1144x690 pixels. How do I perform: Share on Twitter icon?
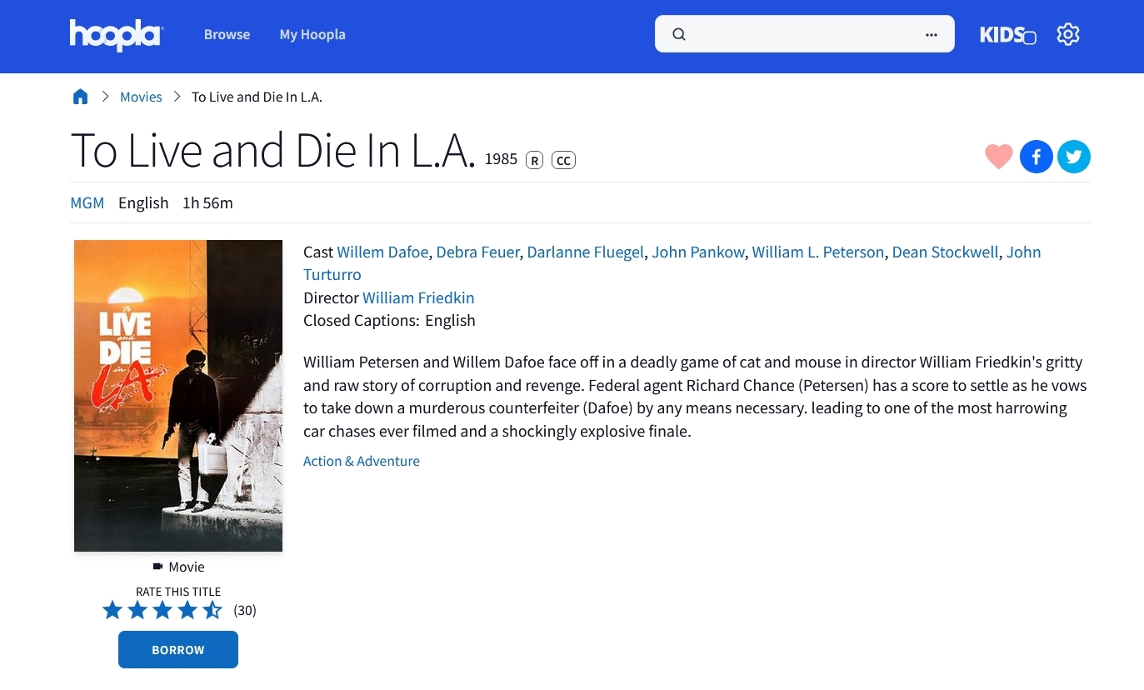tap(1073, 157)
